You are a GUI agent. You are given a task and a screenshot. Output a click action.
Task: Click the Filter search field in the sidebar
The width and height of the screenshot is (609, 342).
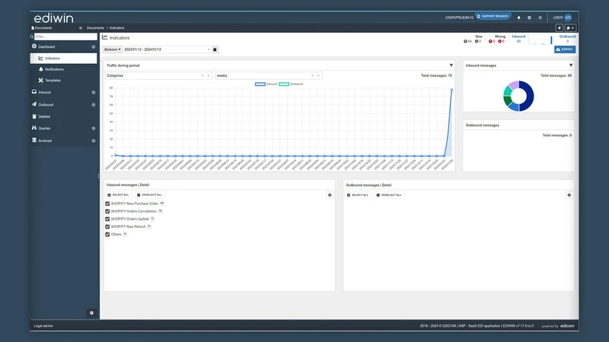65,36
